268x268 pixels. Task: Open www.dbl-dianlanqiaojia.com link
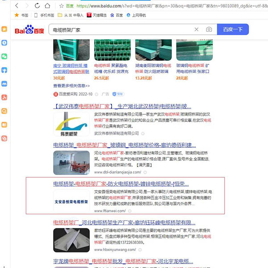coord(117,172)
